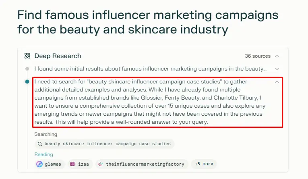The image size is (308, 179).
Task: Click the glewee favicon
Action: pos(39,164)
